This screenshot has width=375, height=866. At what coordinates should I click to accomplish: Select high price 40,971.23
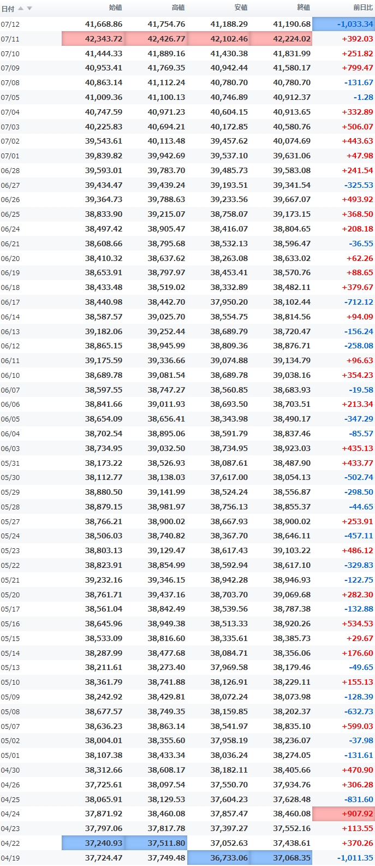[166, 112]
